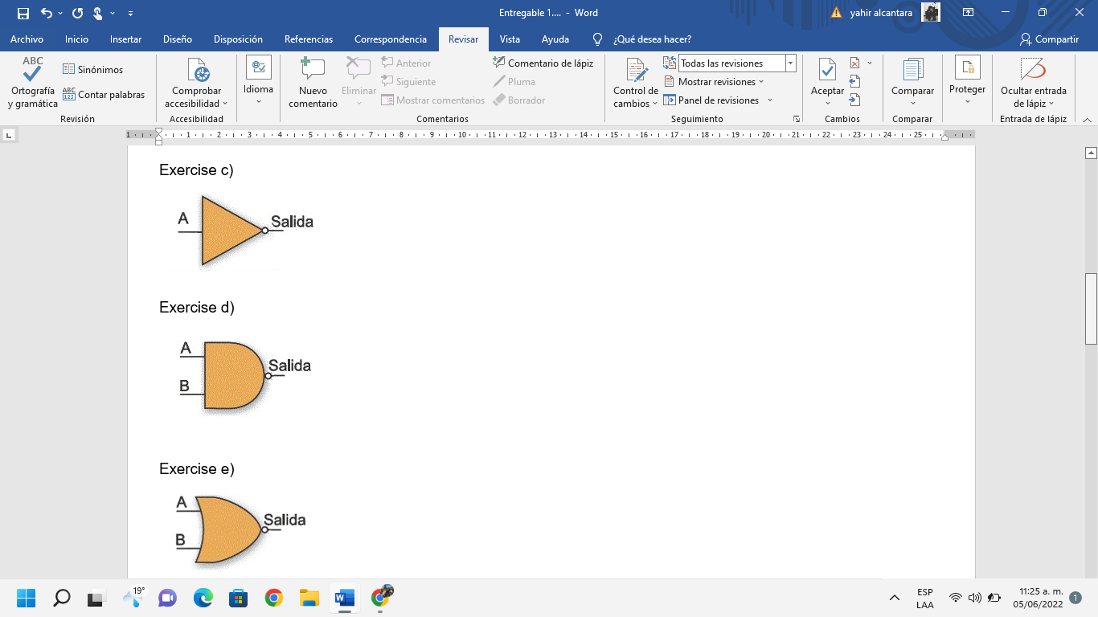
Task: Expand the Mostrar revisiones menu
Action: [761, 82]
